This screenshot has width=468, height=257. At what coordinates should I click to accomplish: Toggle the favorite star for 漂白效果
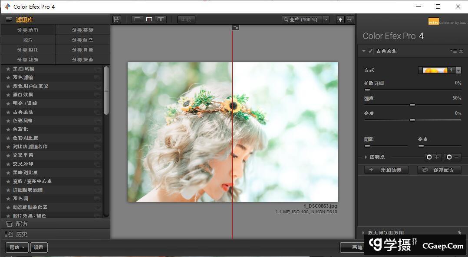tap(8, 95)
